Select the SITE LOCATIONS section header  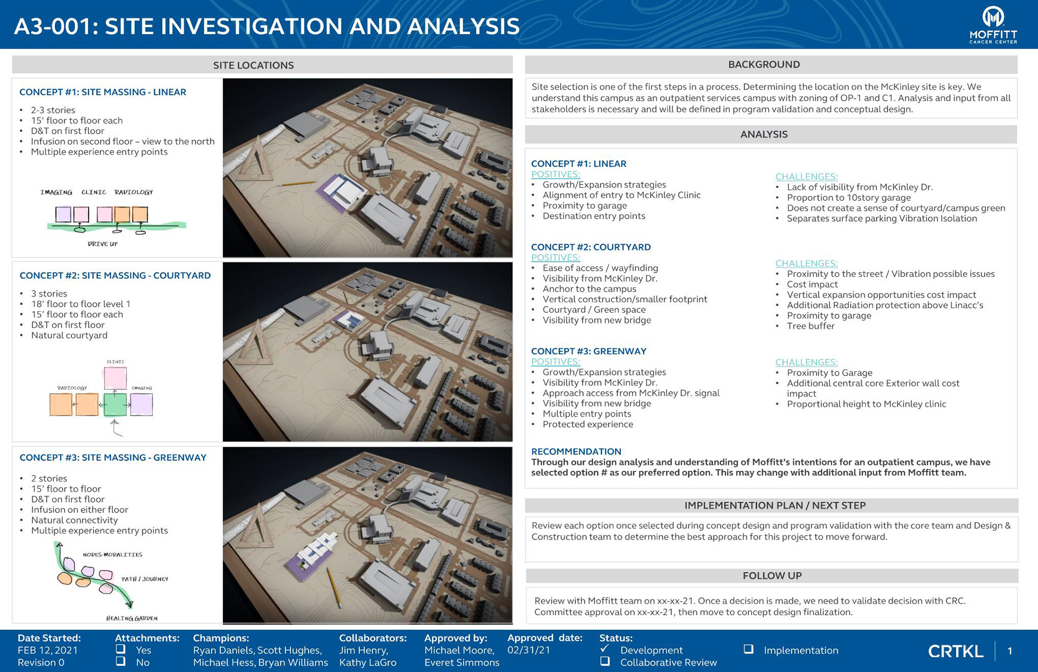click(x=262, y=65)
